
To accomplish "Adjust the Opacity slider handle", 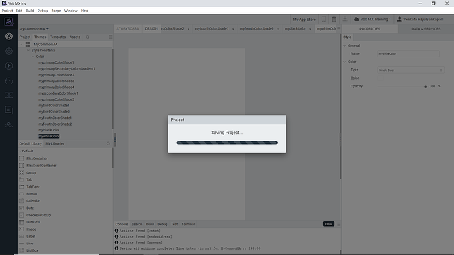I will tap(426, 87).
